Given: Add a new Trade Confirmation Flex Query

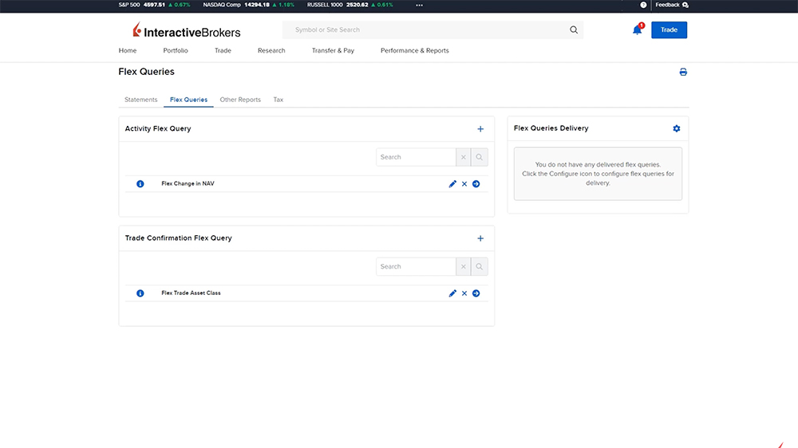Looking at the screenshot, I should (480, 238).
